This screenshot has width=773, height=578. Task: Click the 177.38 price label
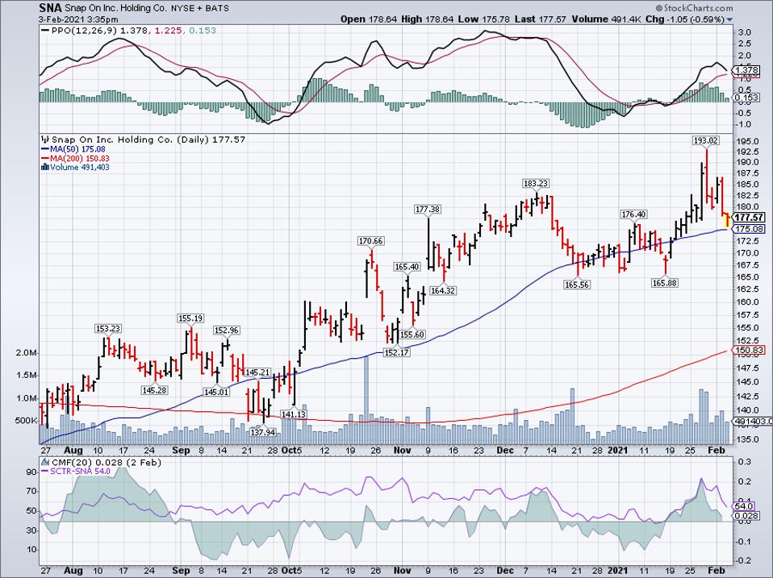click(x=428, y=210)
